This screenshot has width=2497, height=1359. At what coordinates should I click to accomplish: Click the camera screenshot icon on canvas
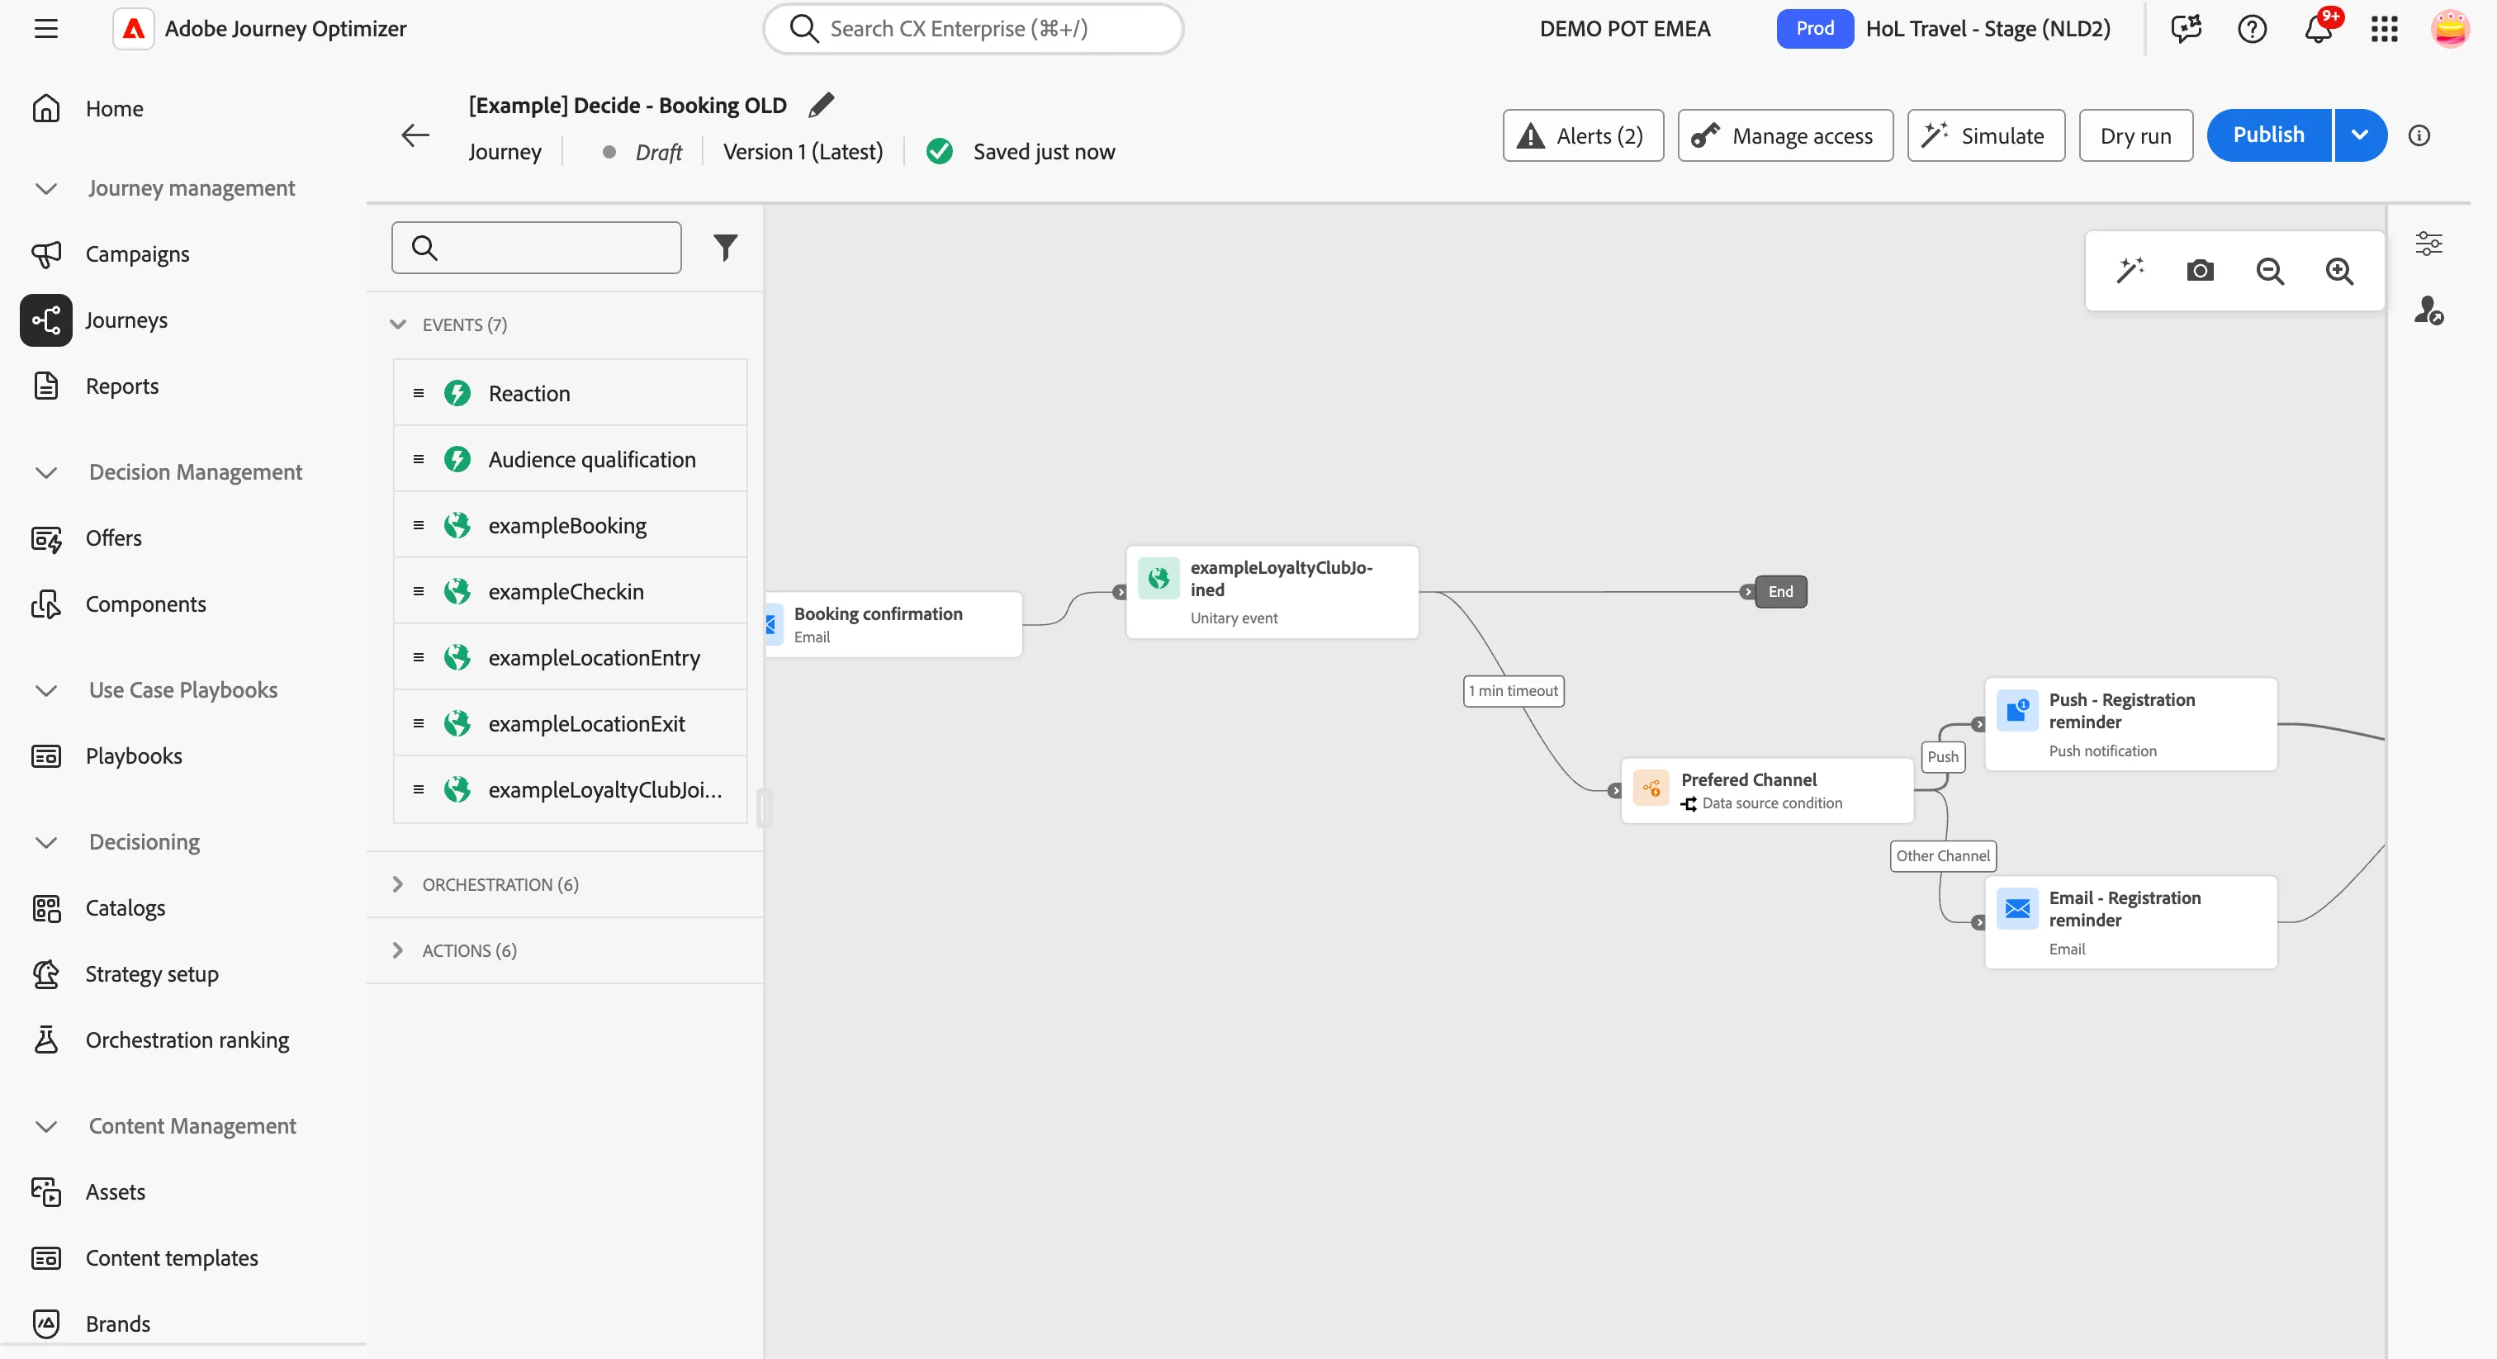2200,271
